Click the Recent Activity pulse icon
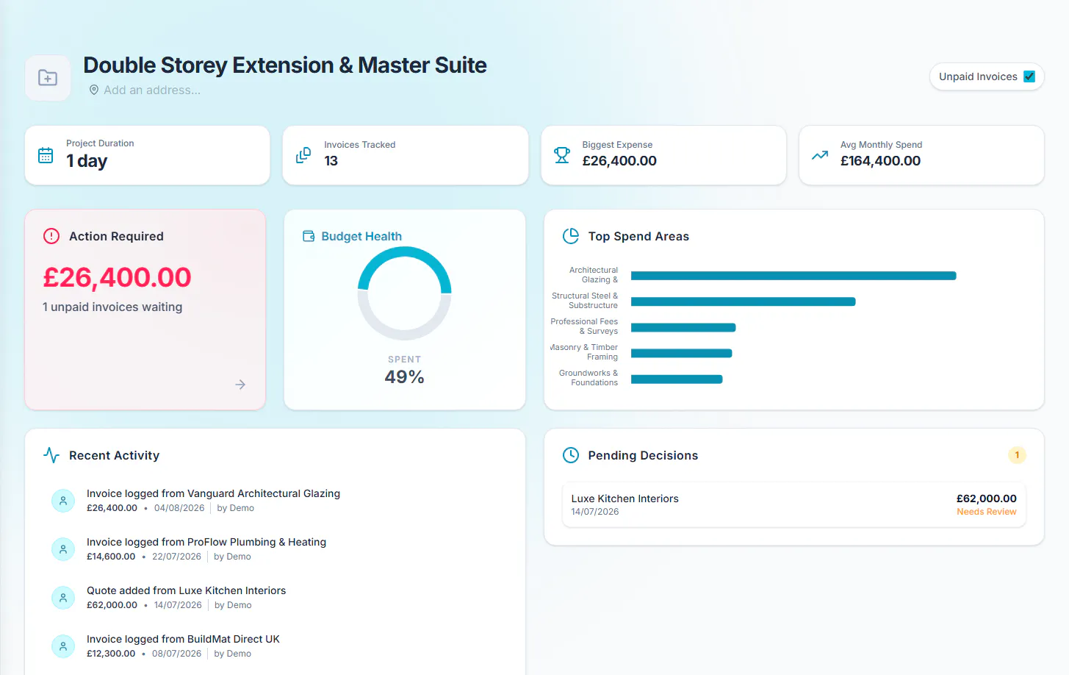This screenshot has width=1069, height=675. (51, 455)
